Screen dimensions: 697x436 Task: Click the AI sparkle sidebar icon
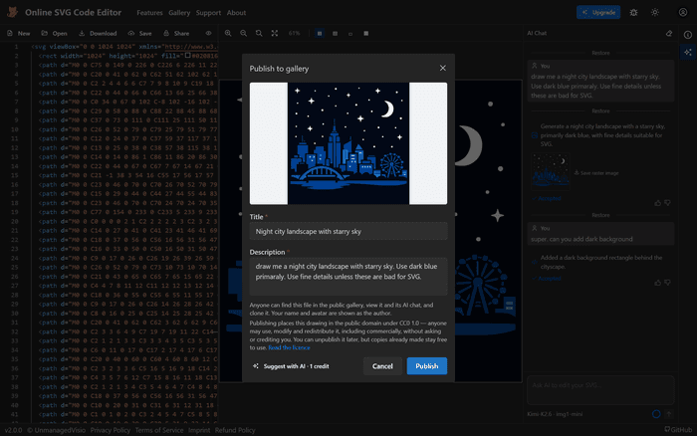[688, 52]
